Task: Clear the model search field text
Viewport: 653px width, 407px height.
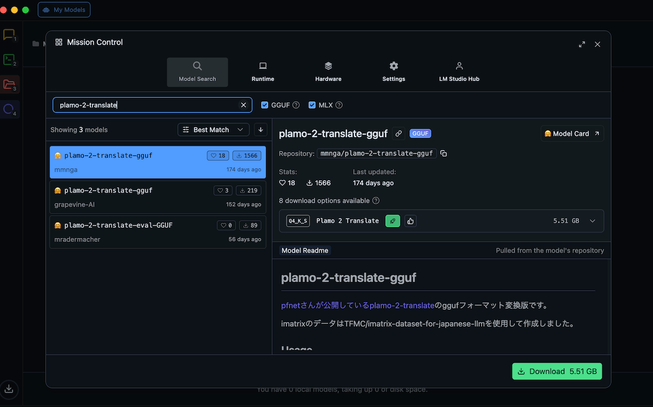Action: tap(243, 105)
